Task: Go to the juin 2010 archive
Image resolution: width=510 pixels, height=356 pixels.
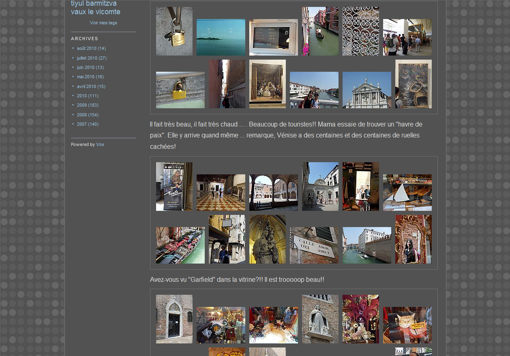Action: point(86,67)
